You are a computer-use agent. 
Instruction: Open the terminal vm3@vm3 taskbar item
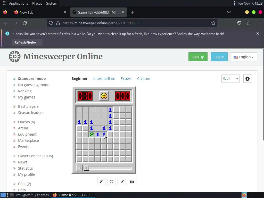[x=30, y=195]
